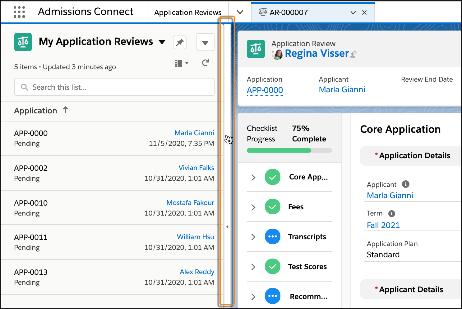Open the Marla Gianni applicant link in the header

click(342, 89)
